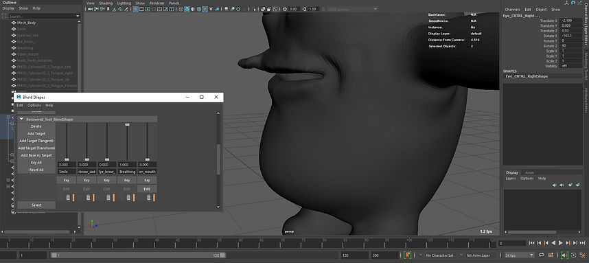
Task: Collapse the Recovered_Tool_BlendShape section
Action: pyautogui.click(x=22, y=119)
